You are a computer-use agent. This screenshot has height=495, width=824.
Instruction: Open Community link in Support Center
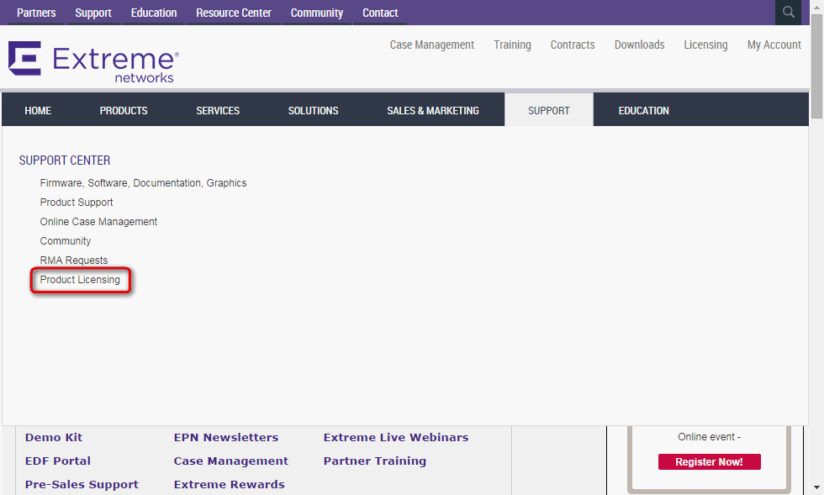[x=66, y=240]
